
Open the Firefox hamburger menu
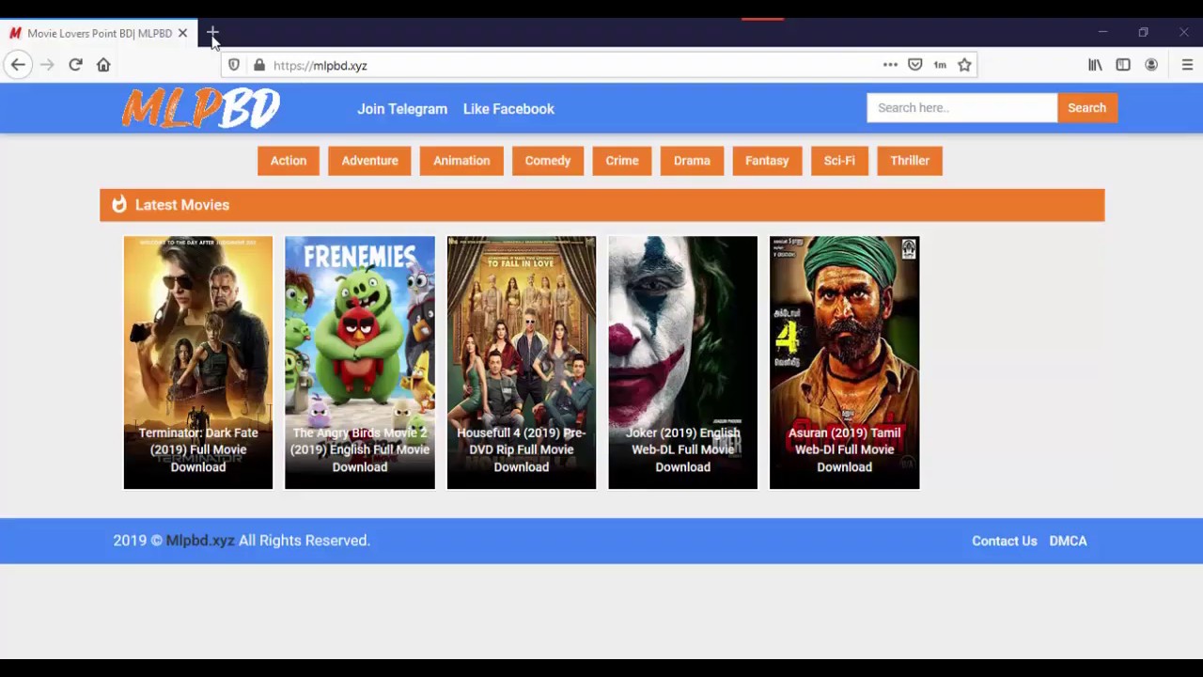(1187, 65)
